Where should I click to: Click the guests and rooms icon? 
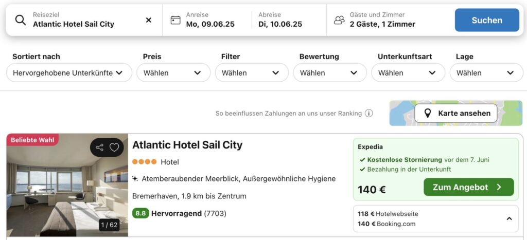[x=339, y=20]
